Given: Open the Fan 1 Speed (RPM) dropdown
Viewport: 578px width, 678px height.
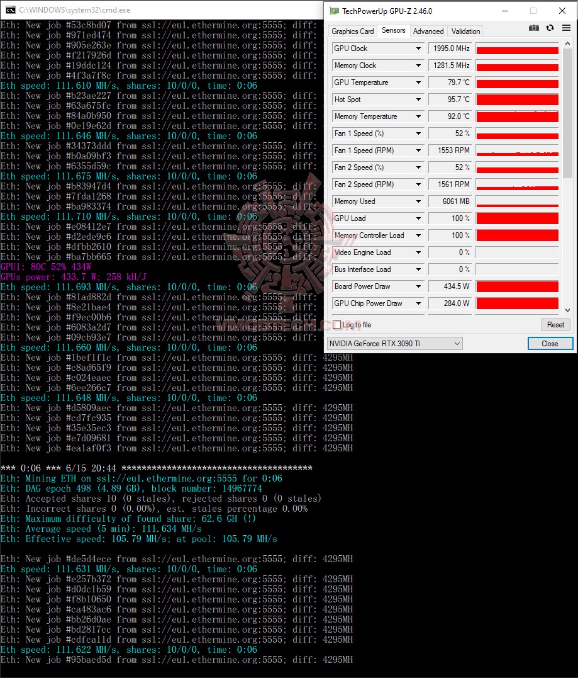Looking at the screenshot, I should (x=418, y=150).
